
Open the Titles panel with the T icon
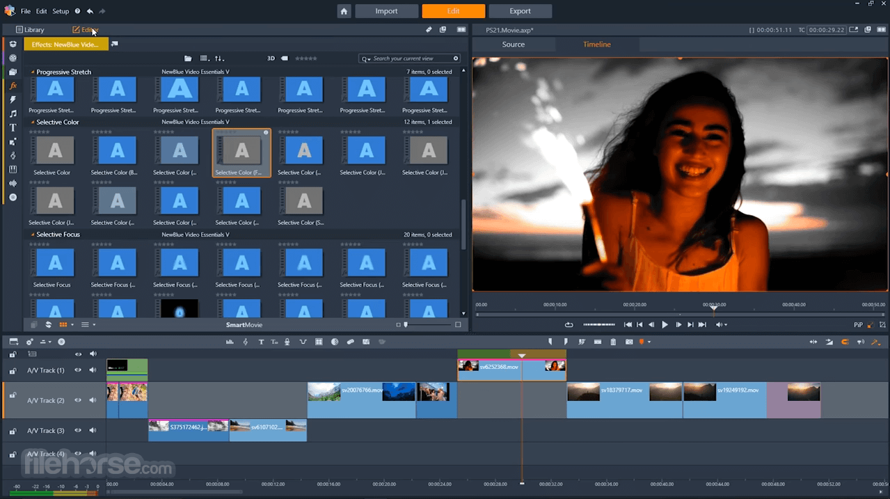point(13,127)
